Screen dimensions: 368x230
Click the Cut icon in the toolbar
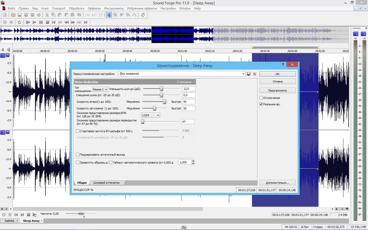[x=47, y=15]
